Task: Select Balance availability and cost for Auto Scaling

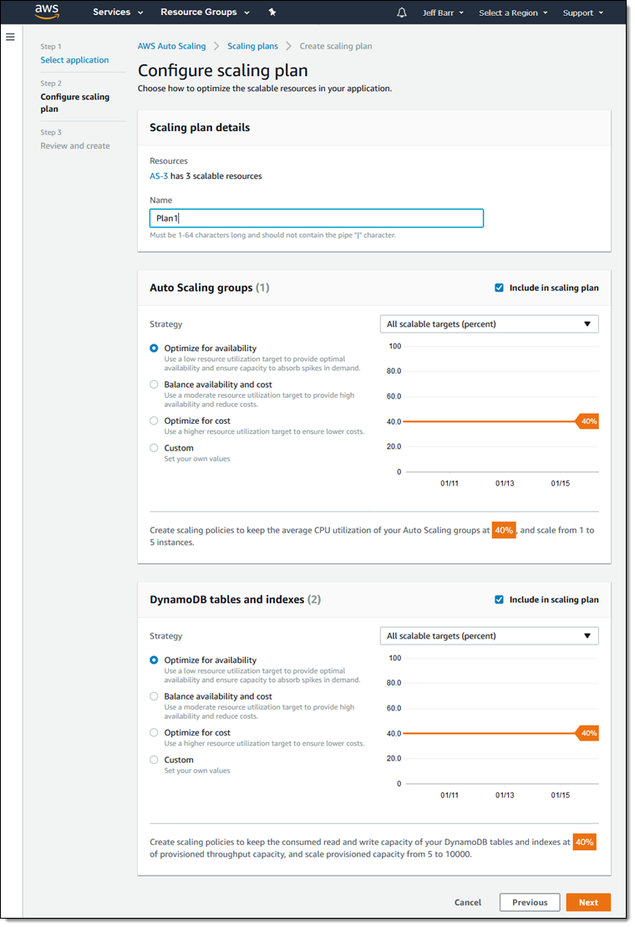Action: (154, 385)
